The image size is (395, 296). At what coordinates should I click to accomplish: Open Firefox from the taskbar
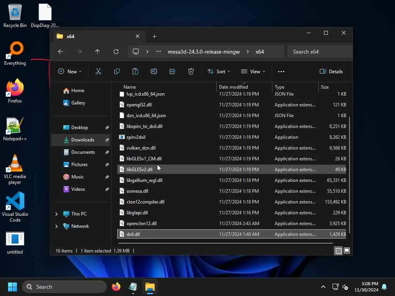[116, 287]
